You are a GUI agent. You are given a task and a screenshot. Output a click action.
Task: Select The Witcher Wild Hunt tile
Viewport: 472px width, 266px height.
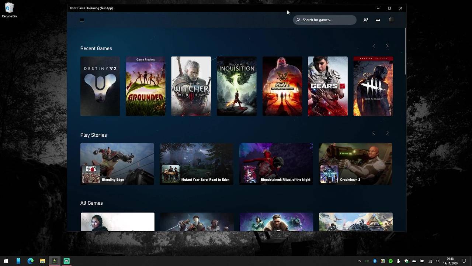pos(191,86)
